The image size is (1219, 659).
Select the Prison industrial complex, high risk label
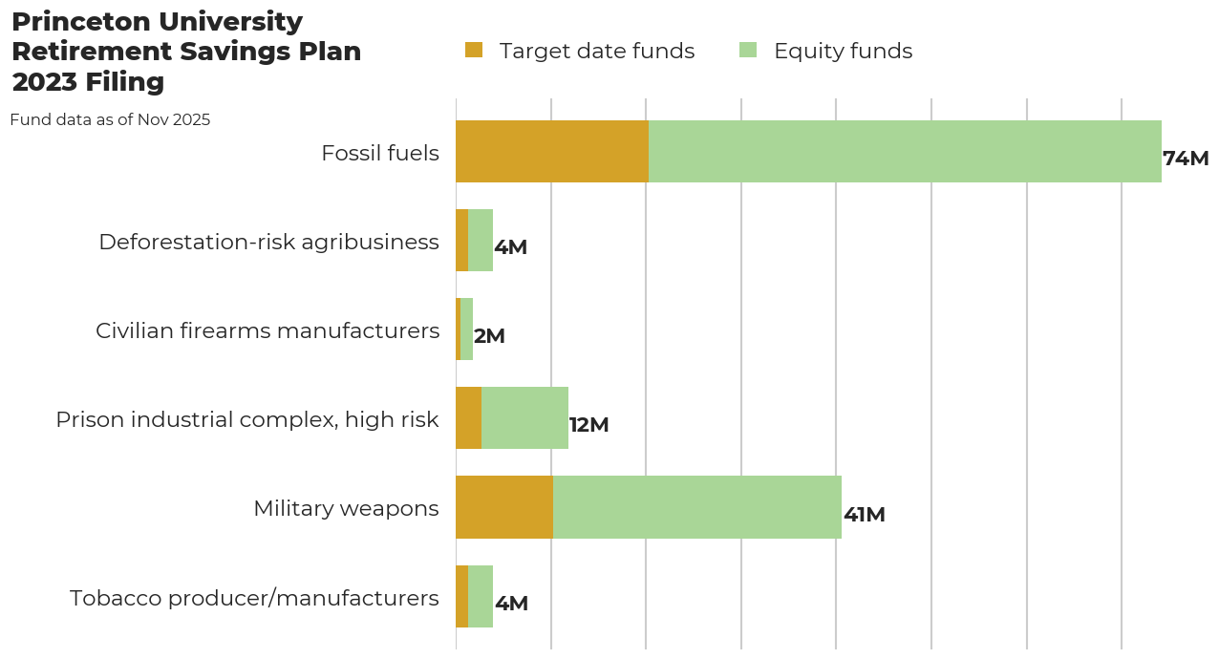point(247,419)
